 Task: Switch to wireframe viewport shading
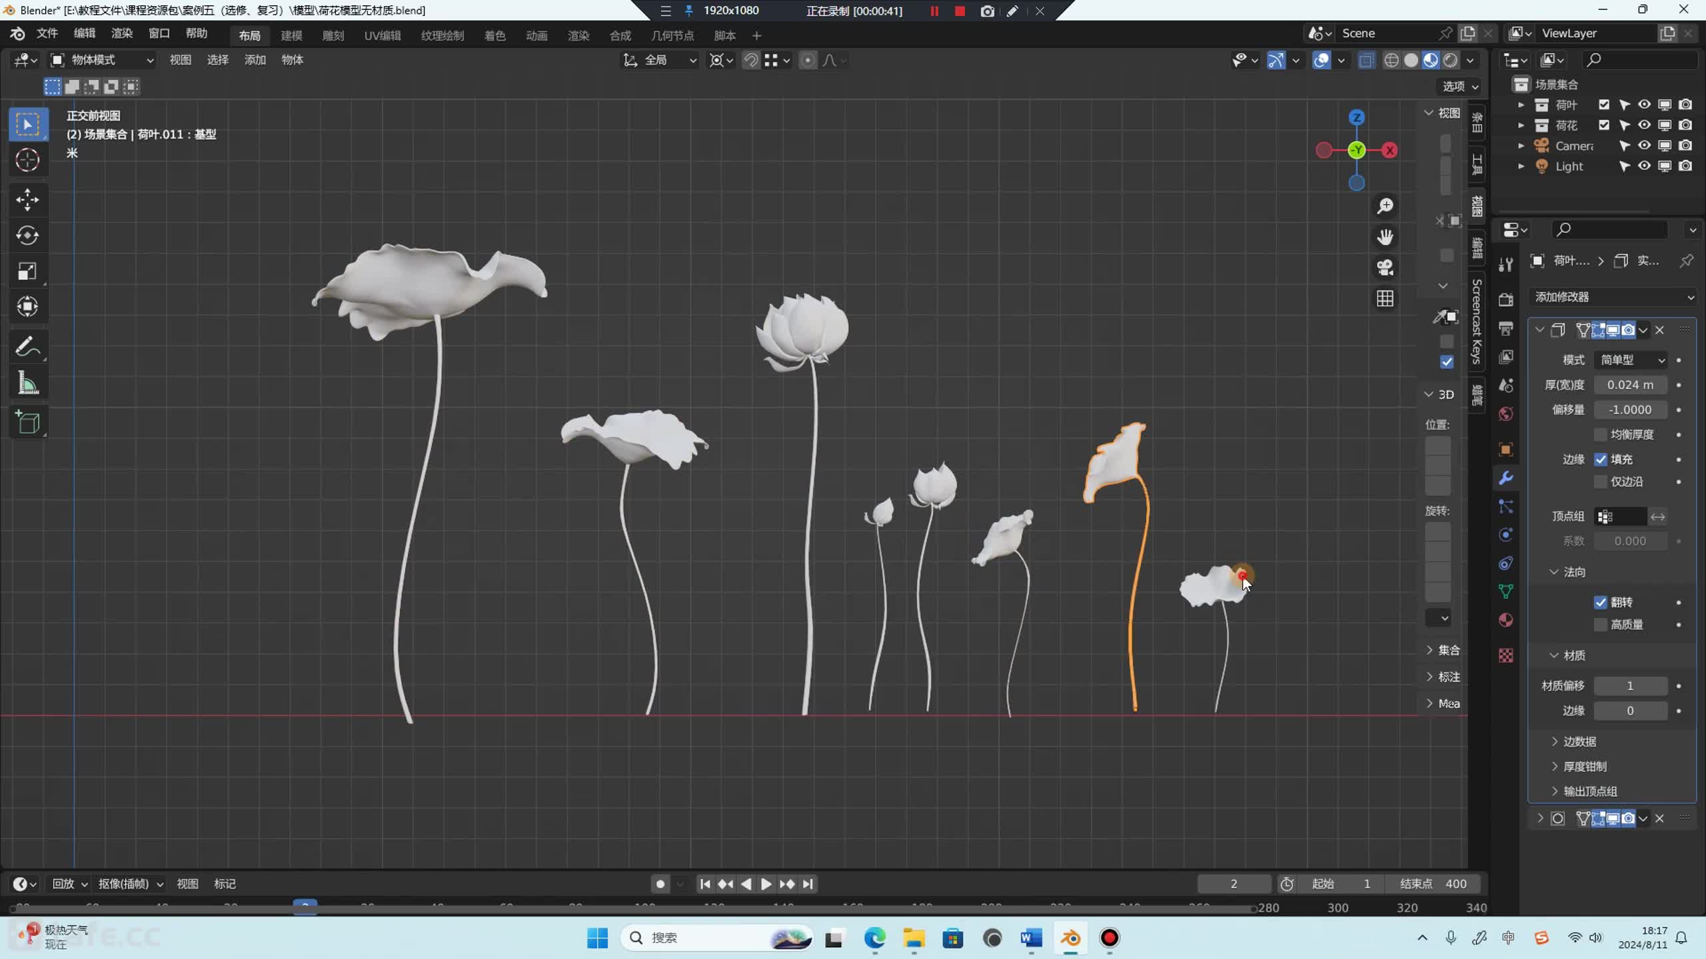pos(1391,61)
